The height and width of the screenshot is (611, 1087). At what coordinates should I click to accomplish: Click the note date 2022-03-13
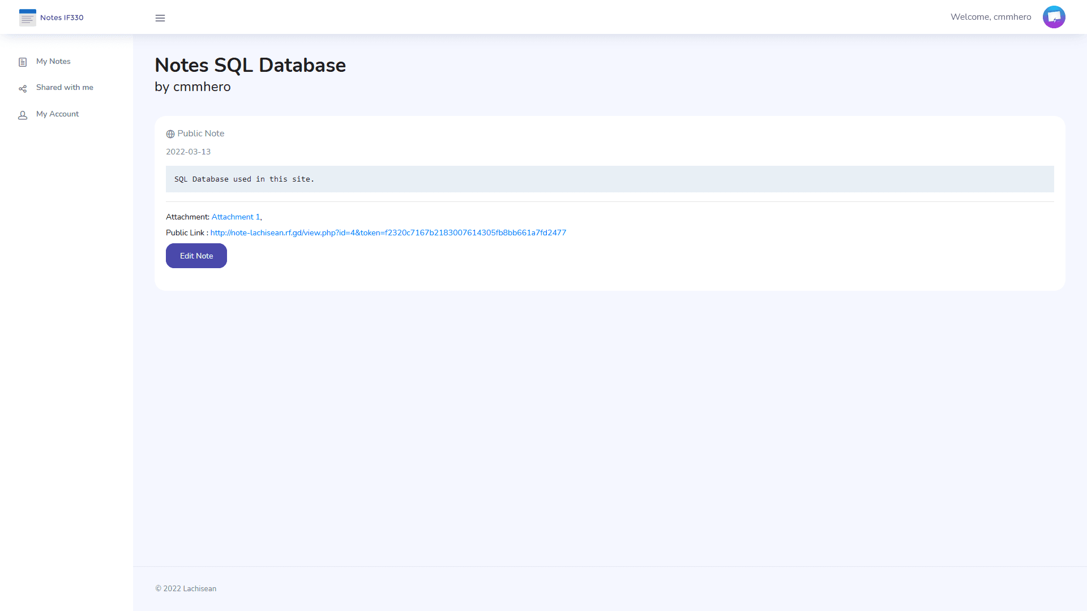point(188,152)
